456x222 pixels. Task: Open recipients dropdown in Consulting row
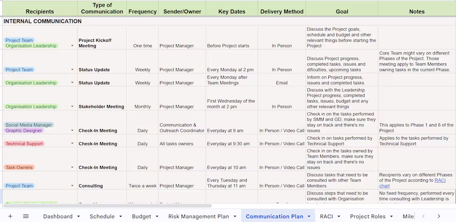coord(72,186)
